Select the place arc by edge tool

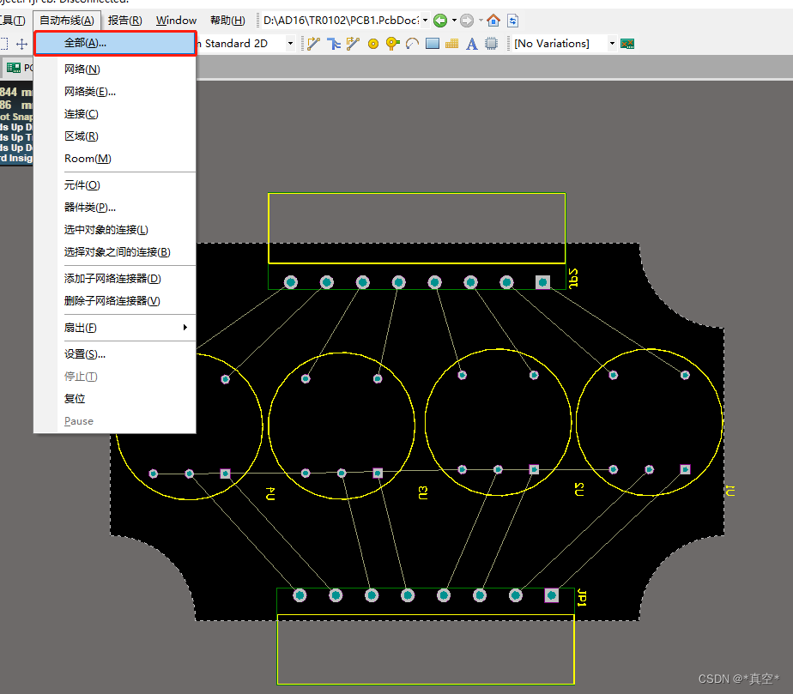[412, 44]
